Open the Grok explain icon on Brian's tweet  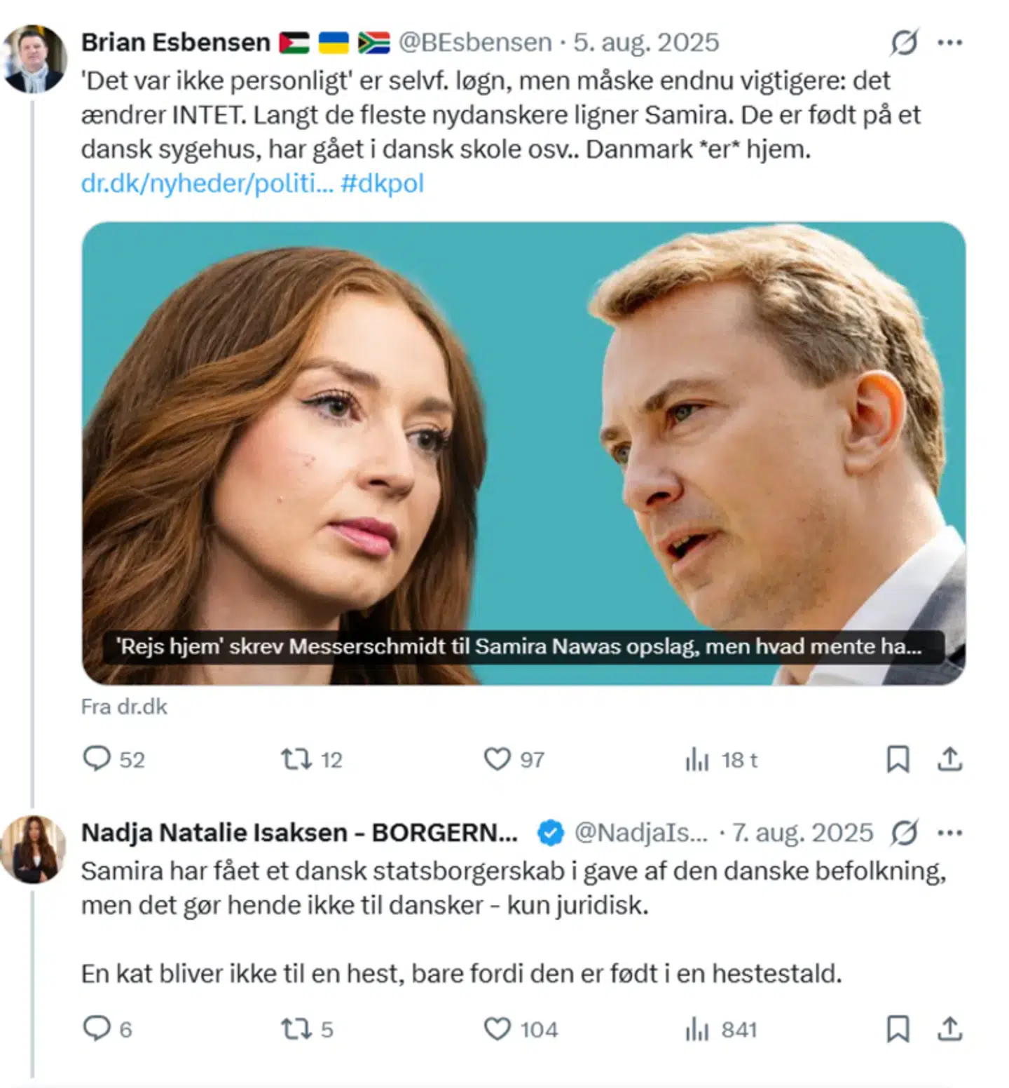click(x=904, y=42)
